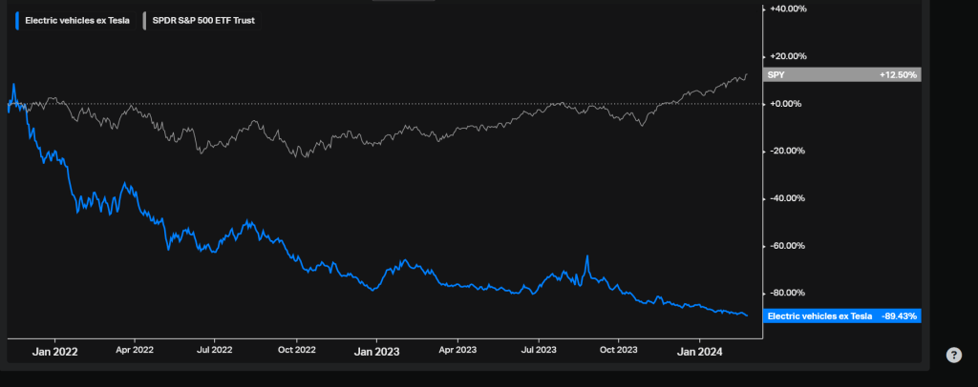
Task: Click the Oct 2023 date on the time axis
Action: click(618, 351)
